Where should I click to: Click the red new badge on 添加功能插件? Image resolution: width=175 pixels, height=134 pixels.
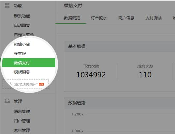(x=41, y=84)
